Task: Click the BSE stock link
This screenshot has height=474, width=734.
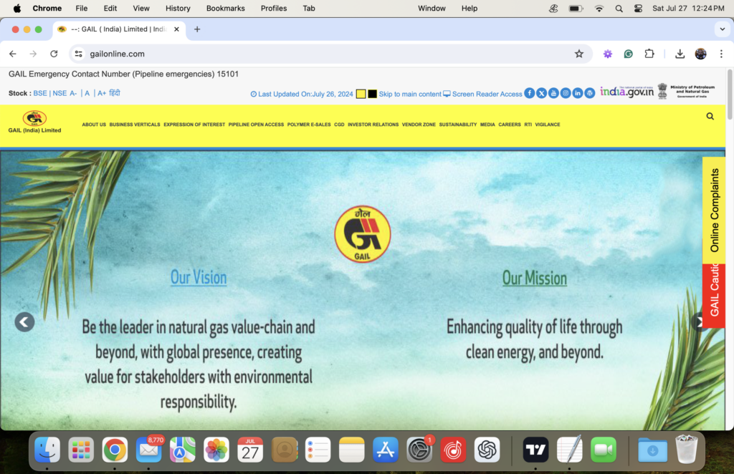Action: 40,93
